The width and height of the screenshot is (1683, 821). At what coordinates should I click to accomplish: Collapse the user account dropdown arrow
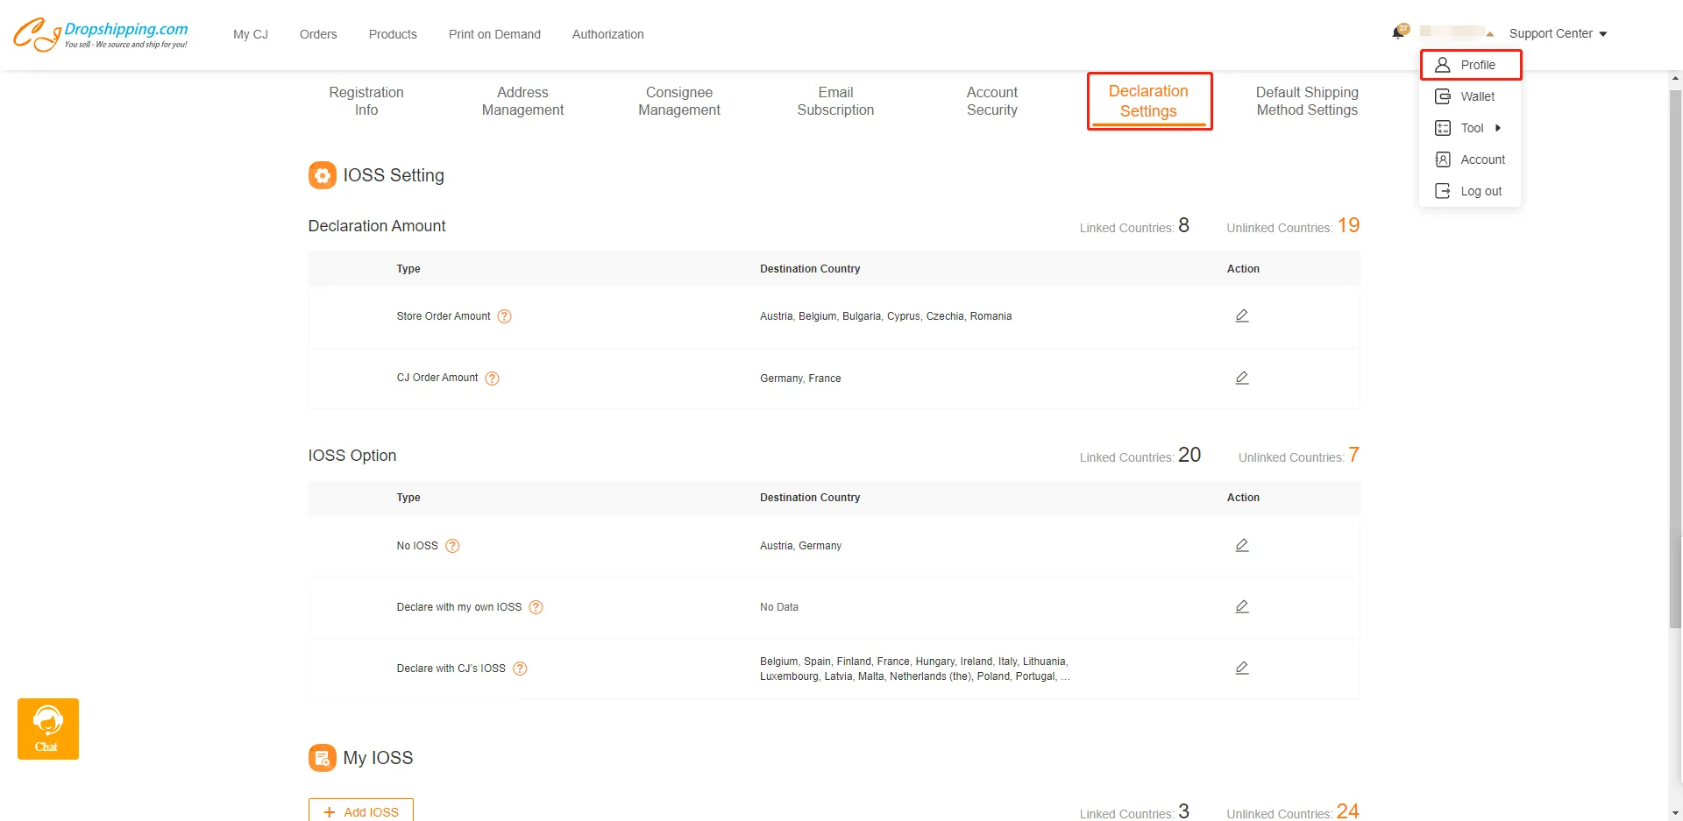click(x=1489, y=34)
